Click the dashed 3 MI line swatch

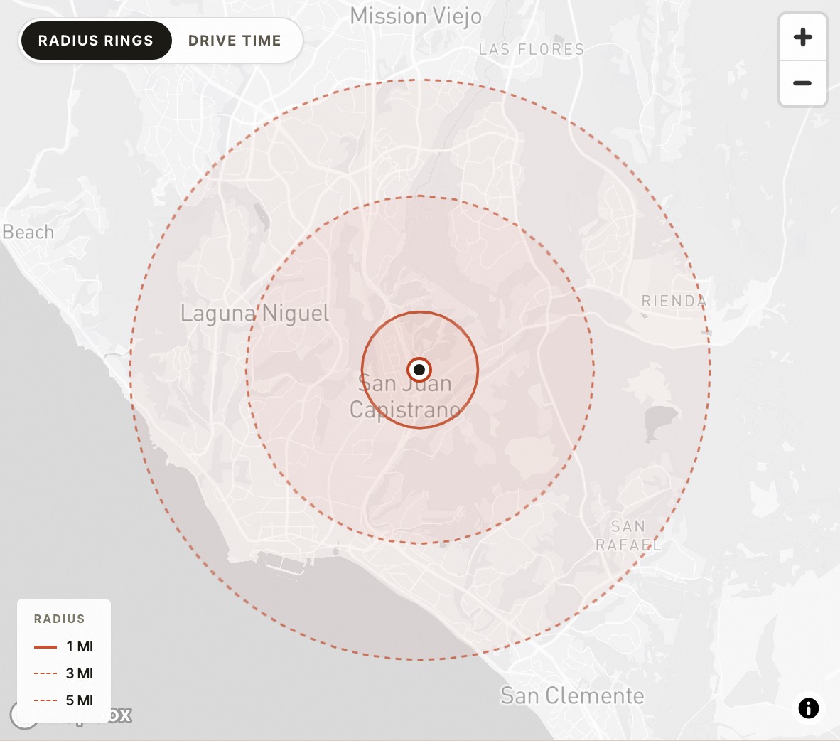[x=45, y=673]
